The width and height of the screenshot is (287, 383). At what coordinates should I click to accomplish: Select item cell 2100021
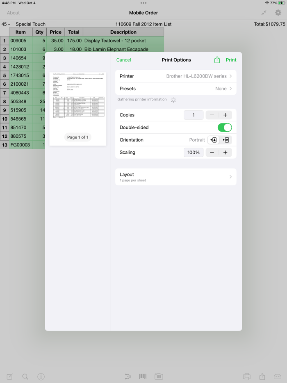pyautogui.click(x=20, y=84)
